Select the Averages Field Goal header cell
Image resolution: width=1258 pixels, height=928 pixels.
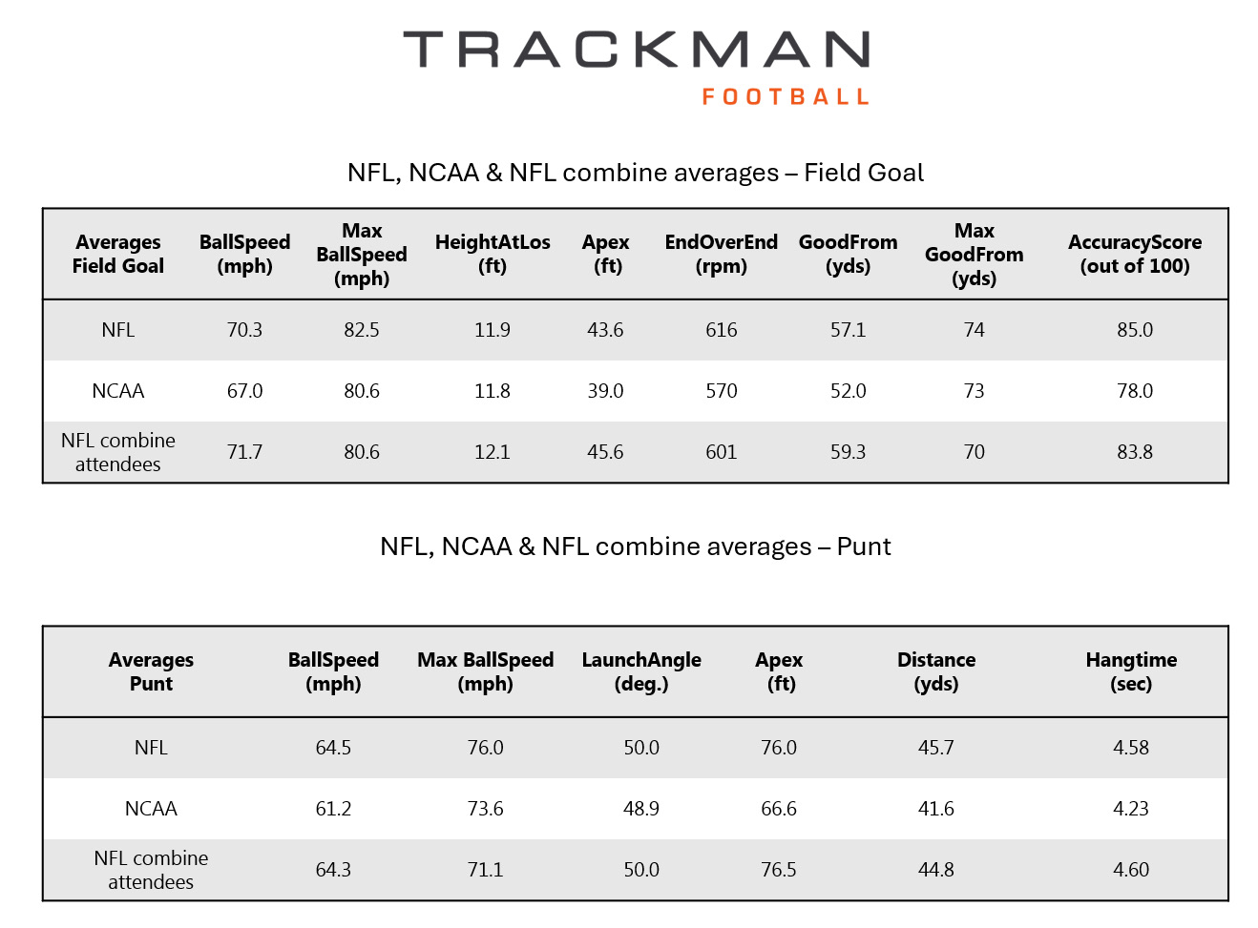click(118, 255)
